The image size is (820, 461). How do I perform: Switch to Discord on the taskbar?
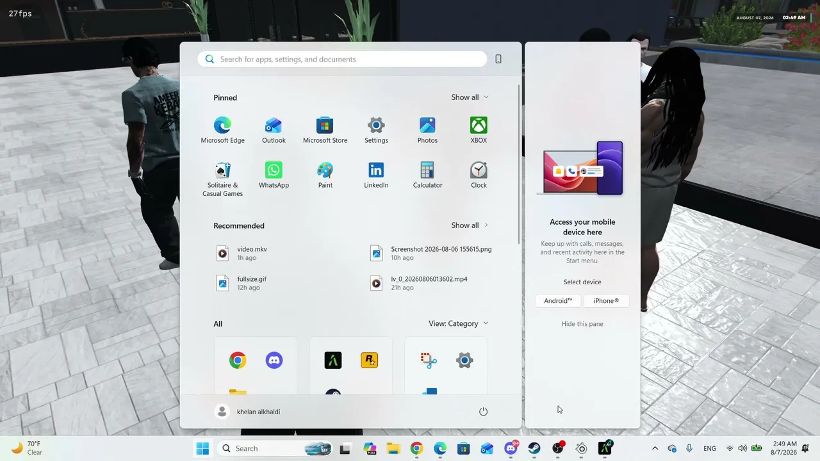click(x=511, y=448)
